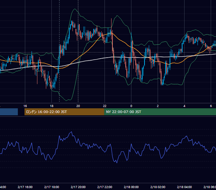Select the NY 22:00-07:00 JST session bar
The height and width of the screenshot is (190, 216).
pyautogui.click(x=160, y=112)
